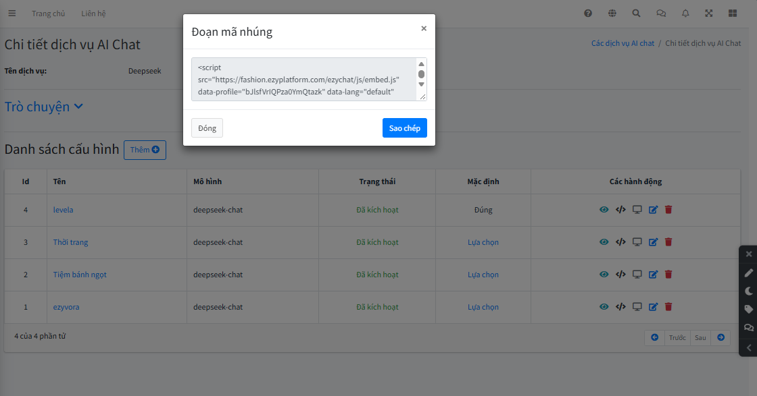This screenshot has width=757, height=396.
Task: Delete the Thời trang configuration
Action: 668,242
